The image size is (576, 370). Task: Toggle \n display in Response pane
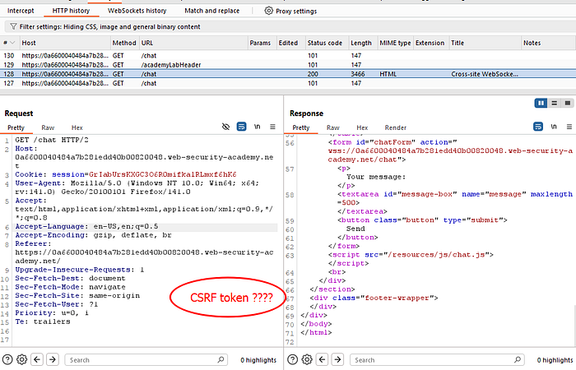coord(554,127)
